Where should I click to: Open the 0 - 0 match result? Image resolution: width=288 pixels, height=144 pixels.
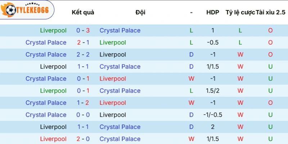point(83,115)
